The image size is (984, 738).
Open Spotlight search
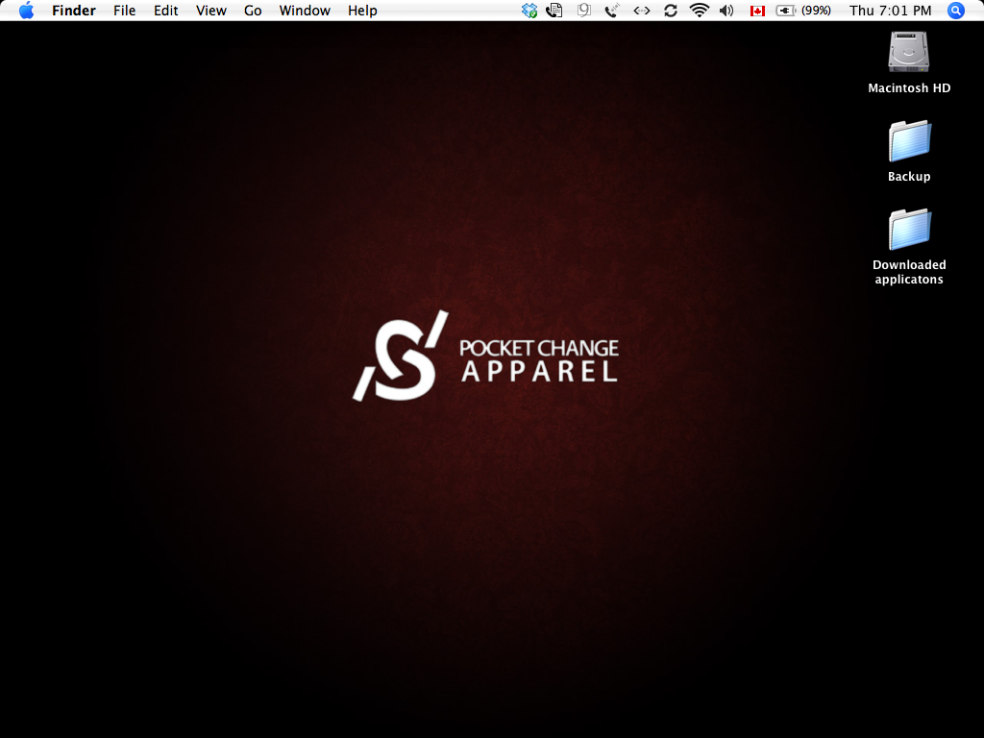[x=954, y=11]
